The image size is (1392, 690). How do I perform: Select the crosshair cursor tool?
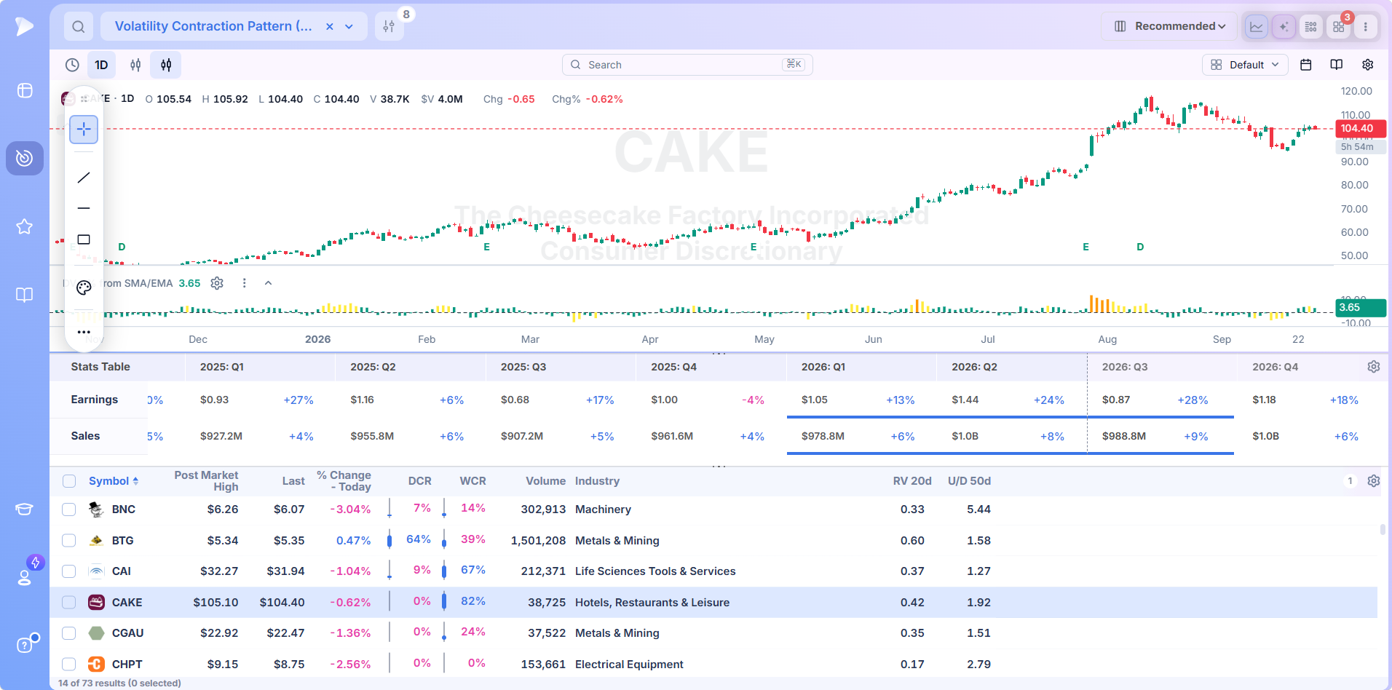[x=84, y=130]
